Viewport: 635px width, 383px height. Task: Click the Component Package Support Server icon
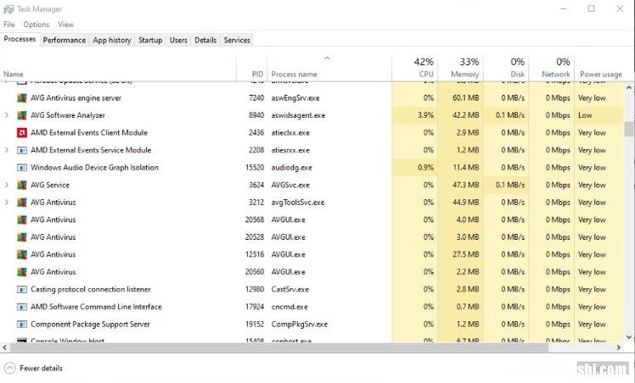tap(22, 325)
